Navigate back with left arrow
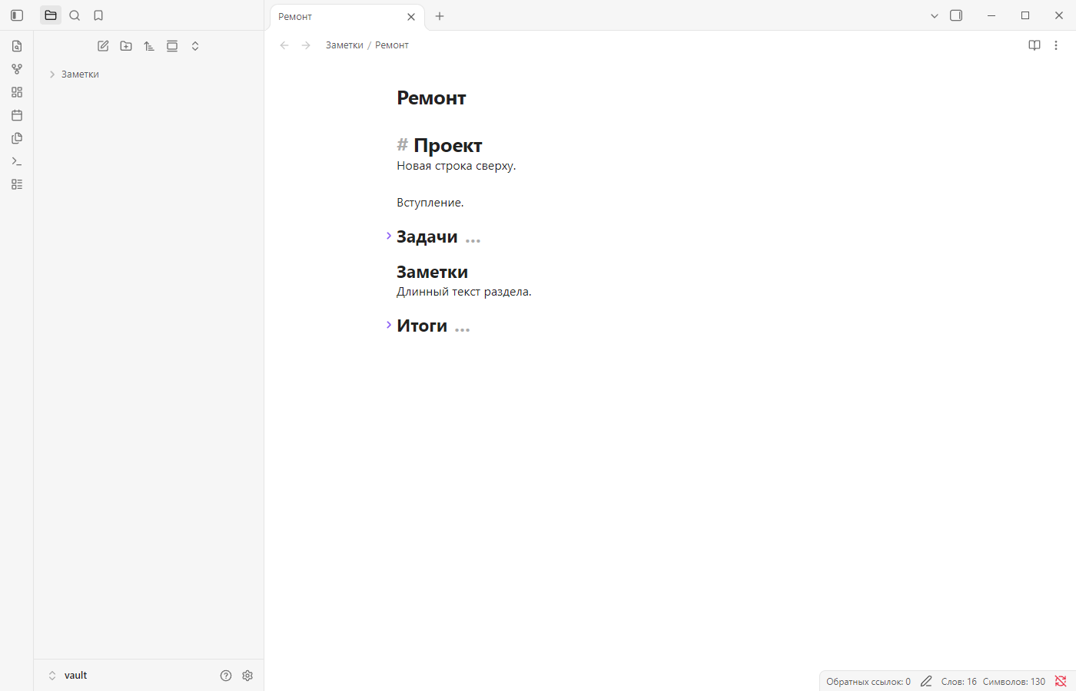Screen dimensions: 1076x691 click(284, 45)
